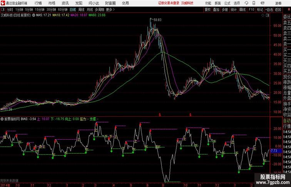Open the 问小达 menu

point(94,3)
